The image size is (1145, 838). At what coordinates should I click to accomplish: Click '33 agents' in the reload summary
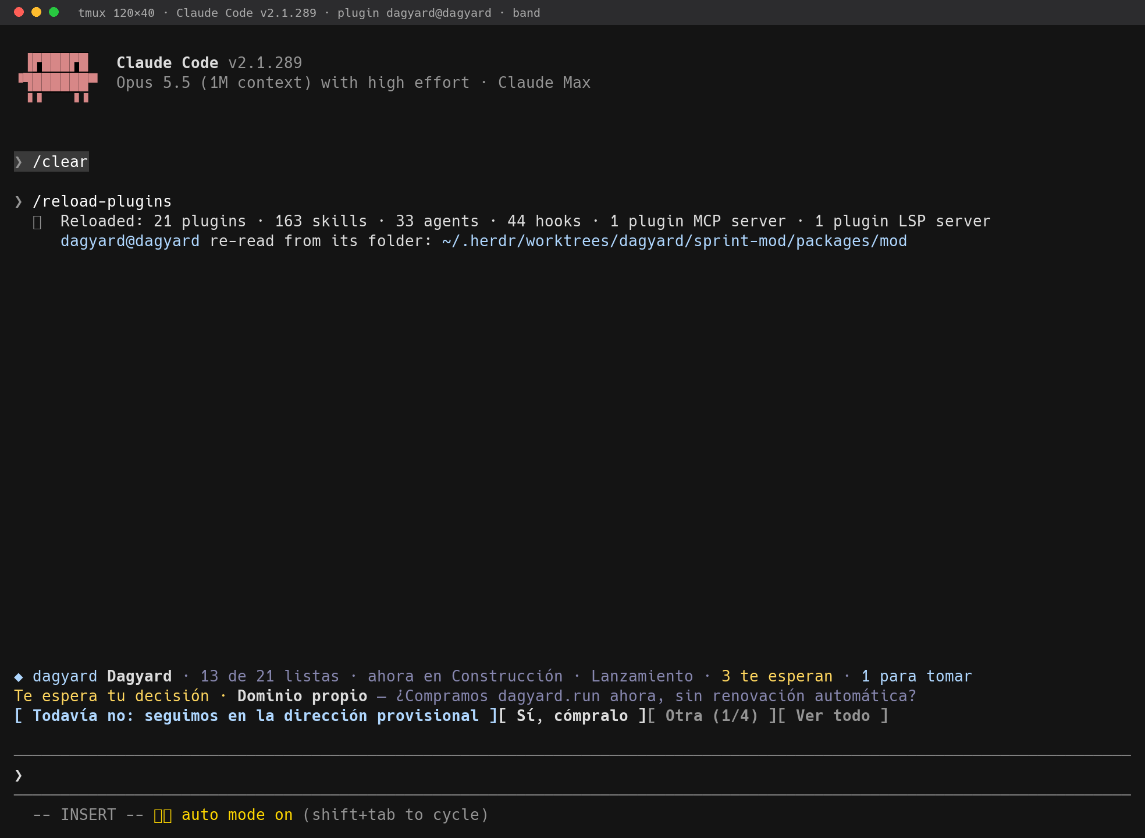(438, 221)
